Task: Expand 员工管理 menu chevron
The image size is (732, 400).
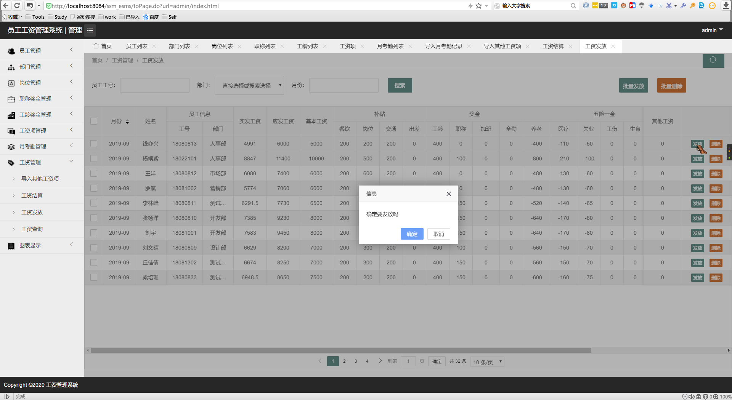Action: point(71,50)
